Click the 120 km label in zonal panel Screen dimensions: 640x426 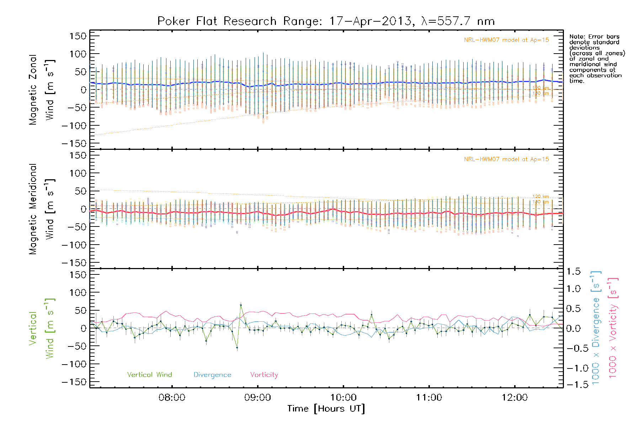pyautogui.click(x=541, y=88)
